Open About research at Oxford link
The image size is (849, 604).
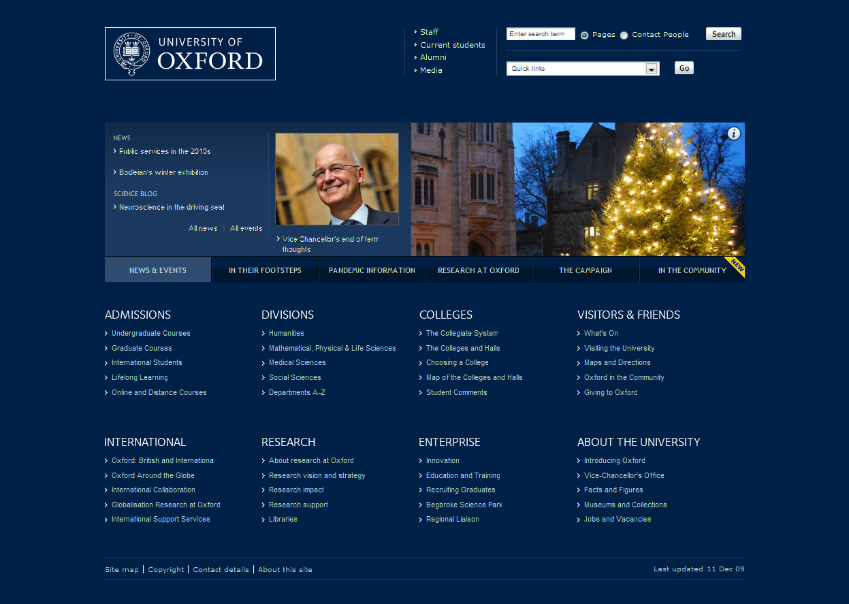(x=311, y=461)
